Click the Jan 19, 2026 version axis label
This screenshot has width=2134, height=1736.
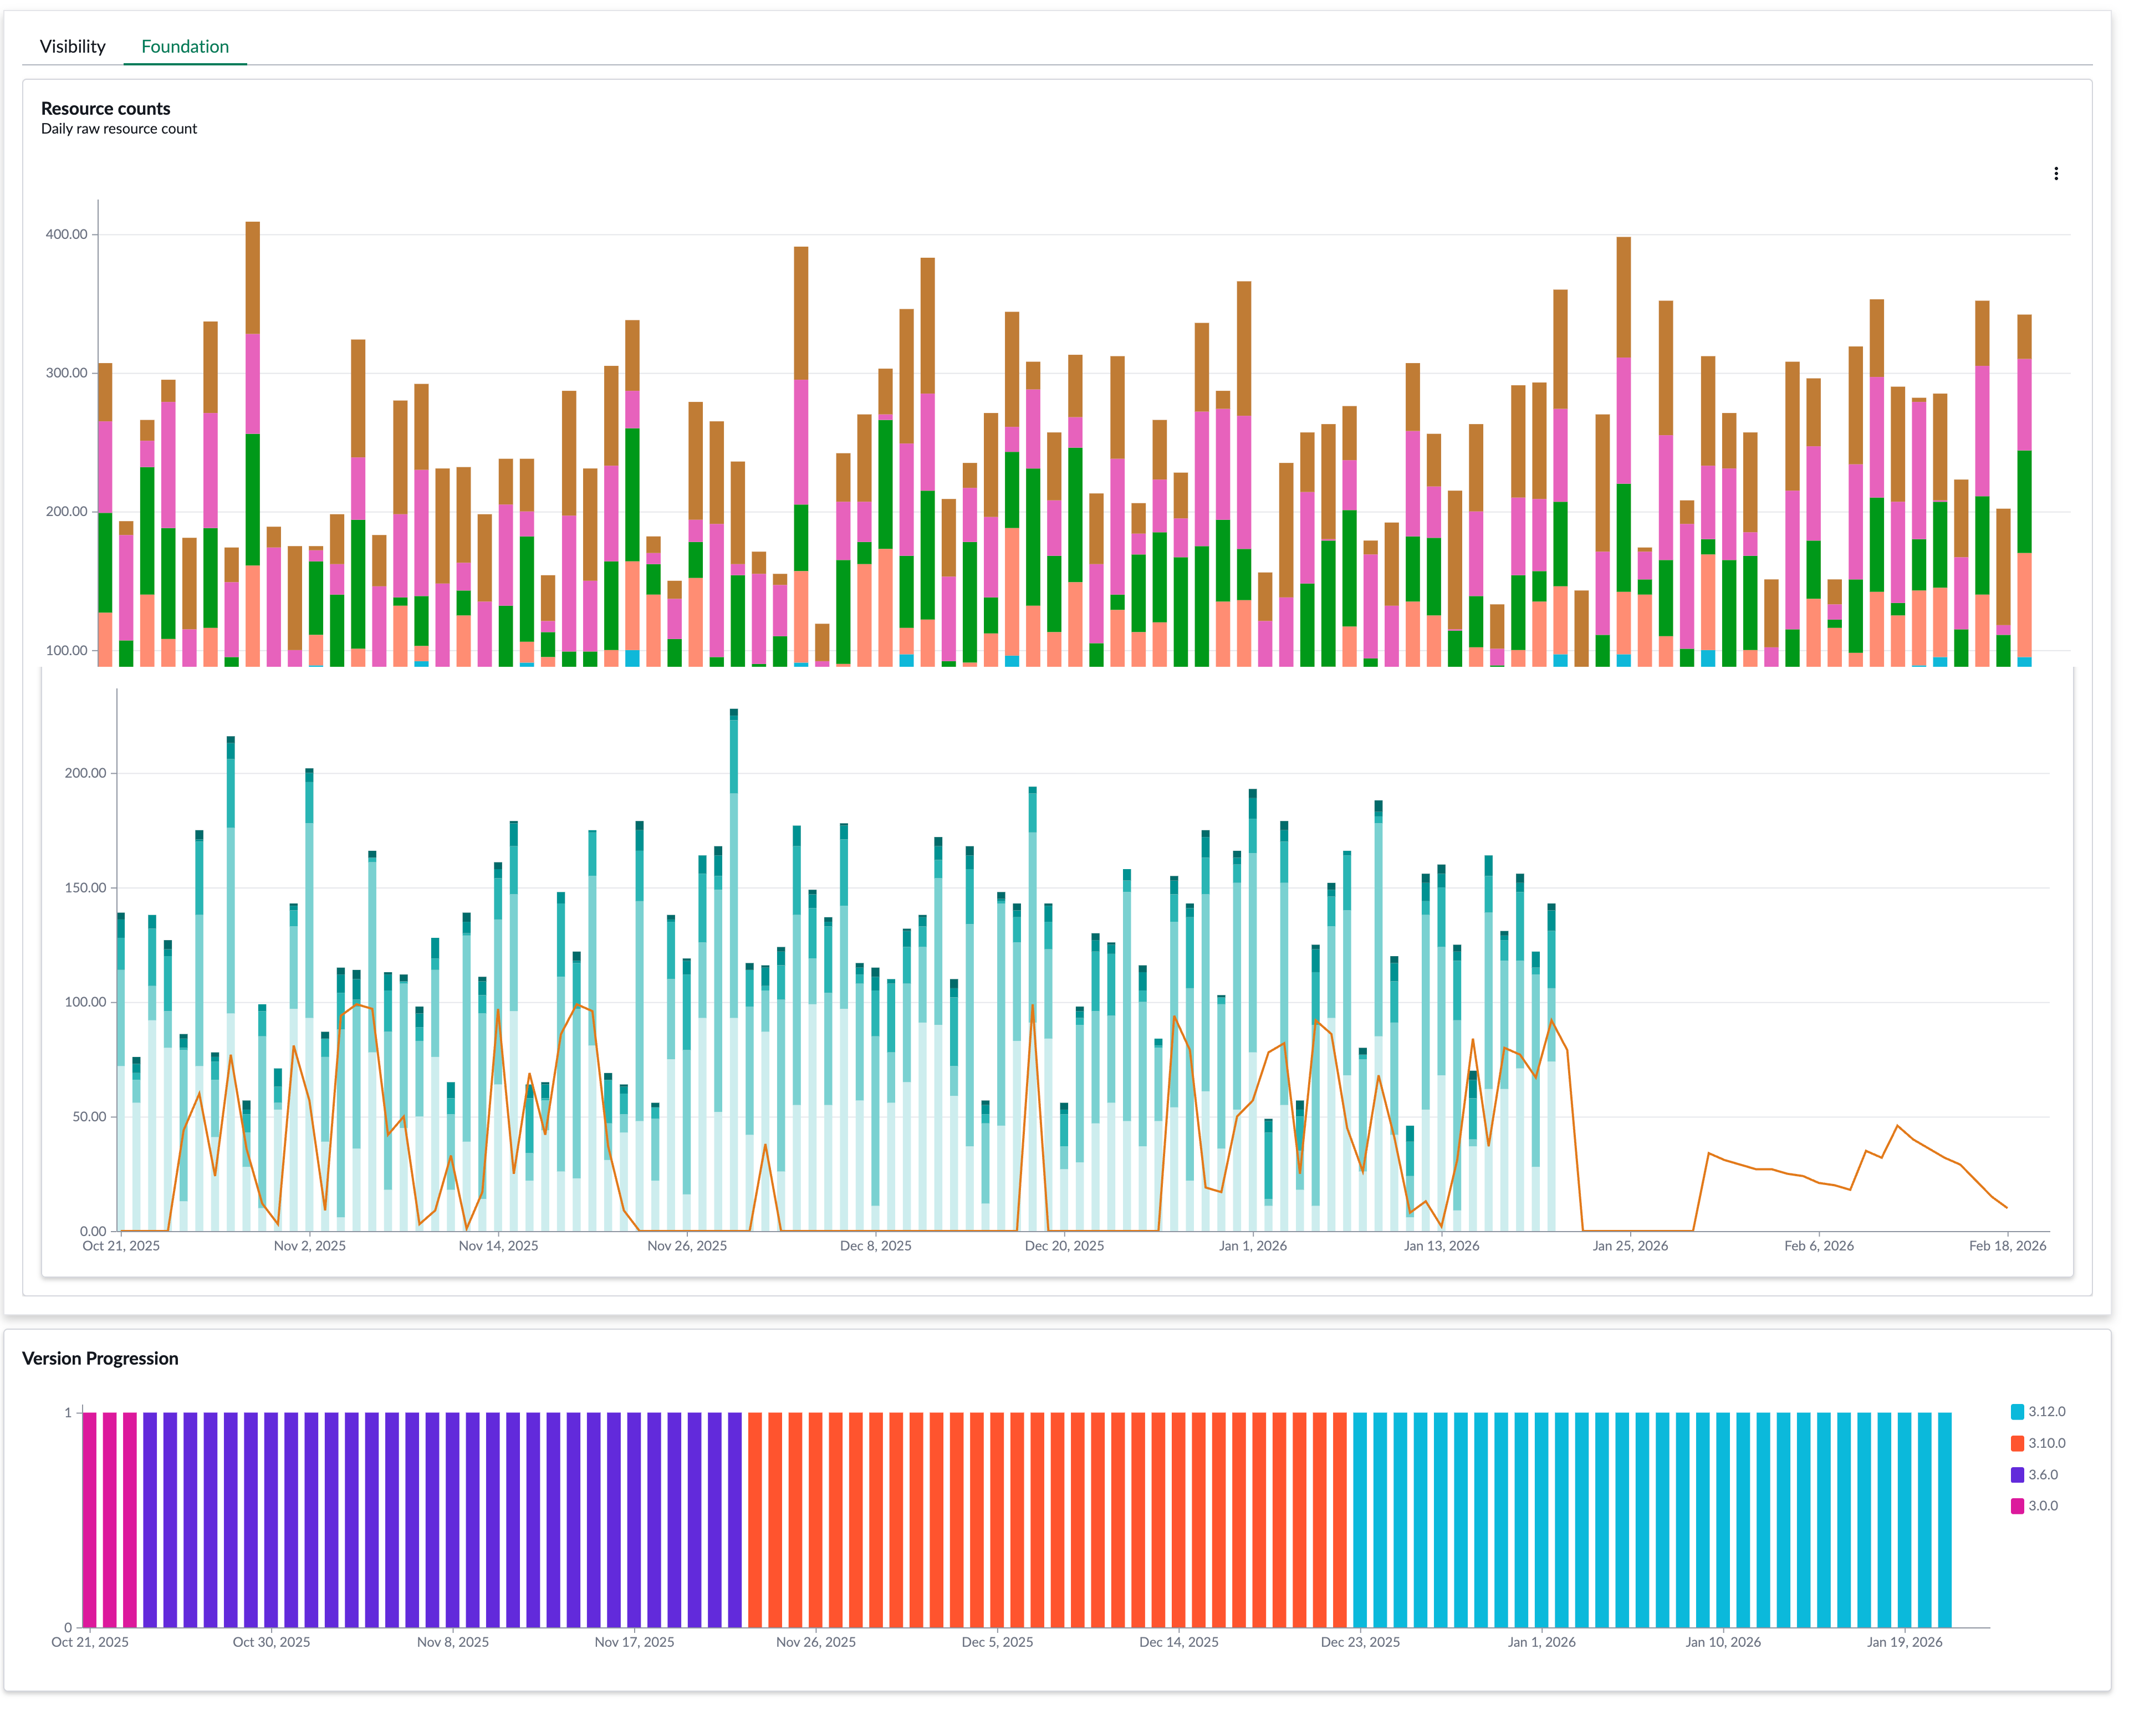[1905, 1642]
